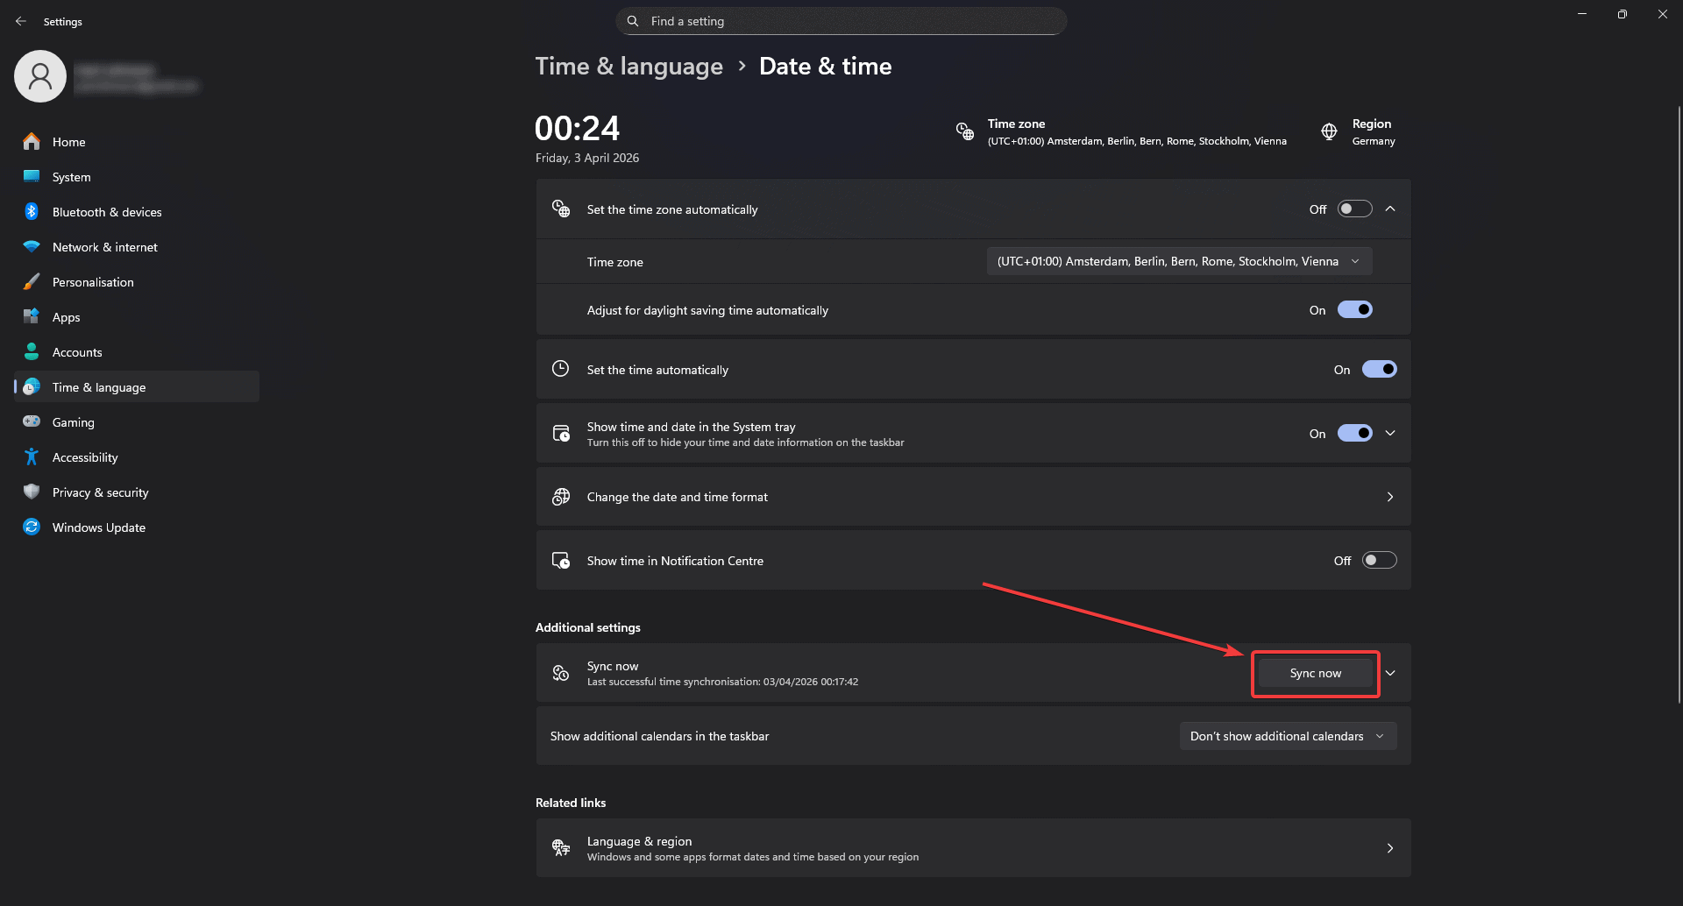This screenshot has height=906, width=1683.
Task: Open Network & internet settings
Action: 137,246
